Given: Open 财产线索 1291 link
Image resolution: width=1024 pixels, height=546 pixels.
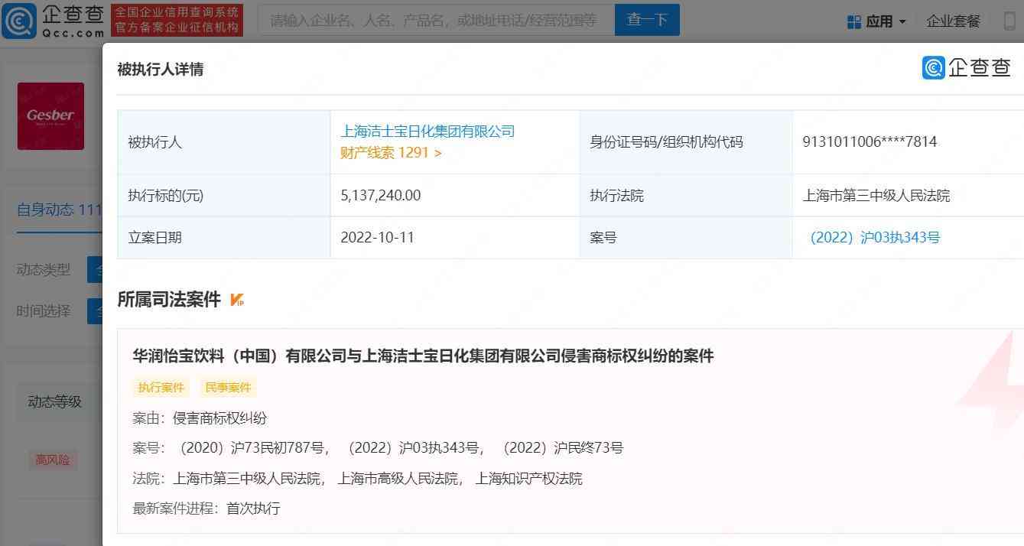Looking at the screenshot, I should [x=391, y=153].
